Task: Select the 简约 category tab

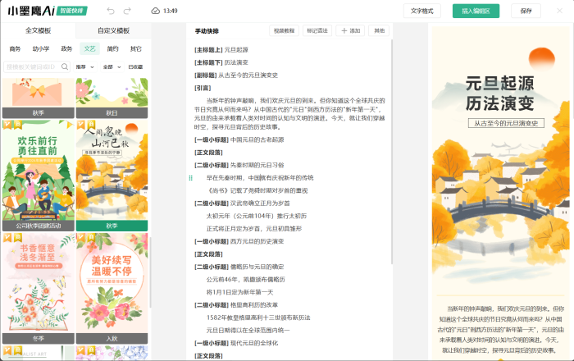Action: tap(112, 48)
